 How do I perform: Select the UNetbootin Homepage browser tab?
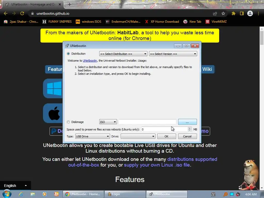(x=33, y=5)
